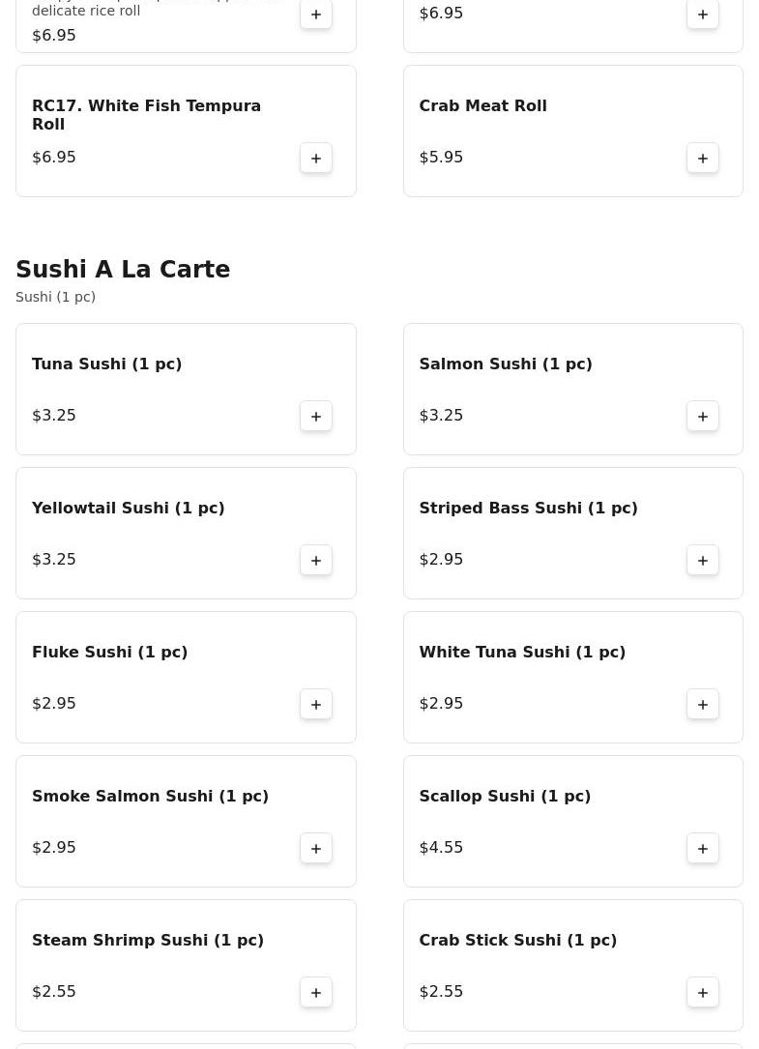
Task: Select the Fluke Sushi (1 pc) name
Action: click(x=109, y=652)
